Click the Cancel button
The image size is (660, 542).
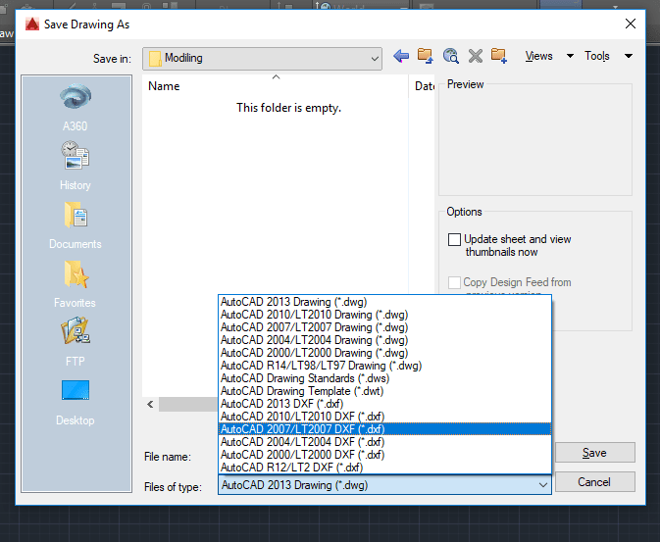coord(594,482)
